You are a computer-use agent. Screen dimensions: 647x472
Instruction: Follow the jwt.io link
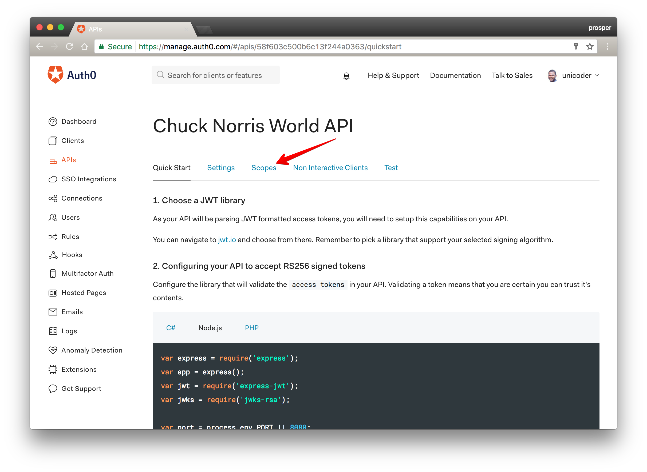click(227, 240)
